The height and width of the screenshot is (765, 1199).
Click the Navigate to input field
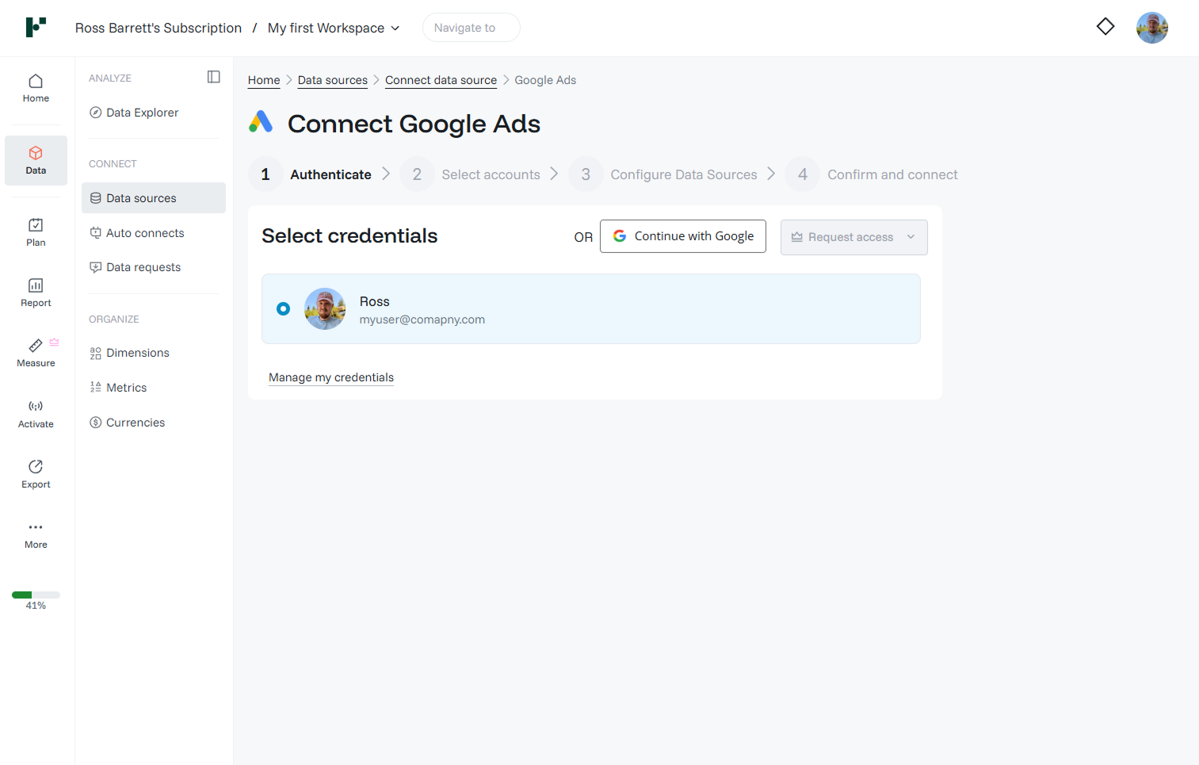coord(472,28)
